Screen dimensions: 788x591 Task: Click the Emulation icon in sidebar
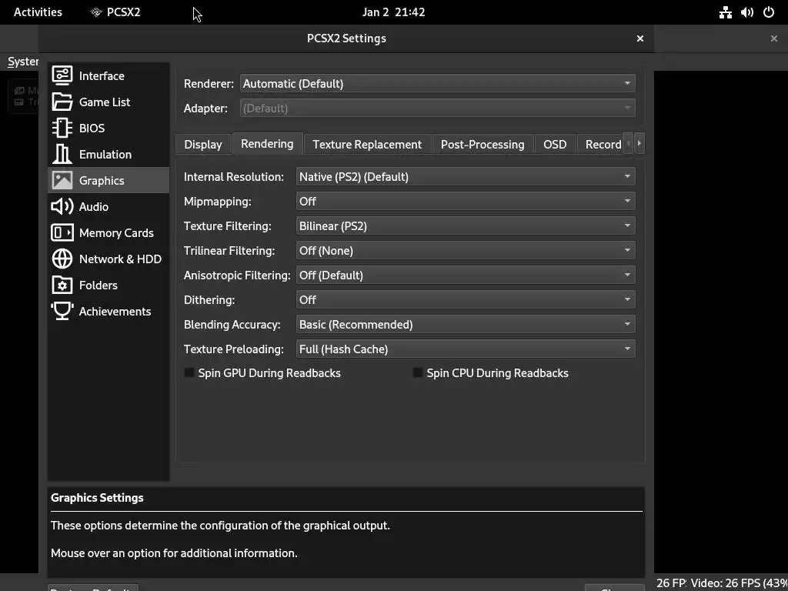click(x=62, y=154)
